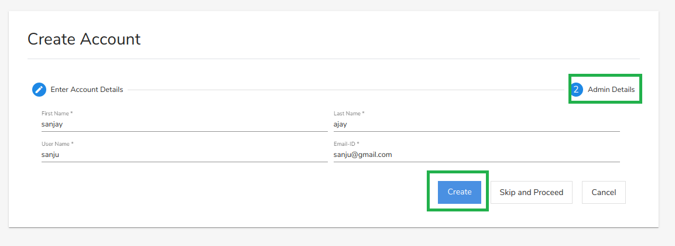This screenshot has width=675, height=246.
Task: Click the pencil edit icon for step one
Action: [39, 90]
